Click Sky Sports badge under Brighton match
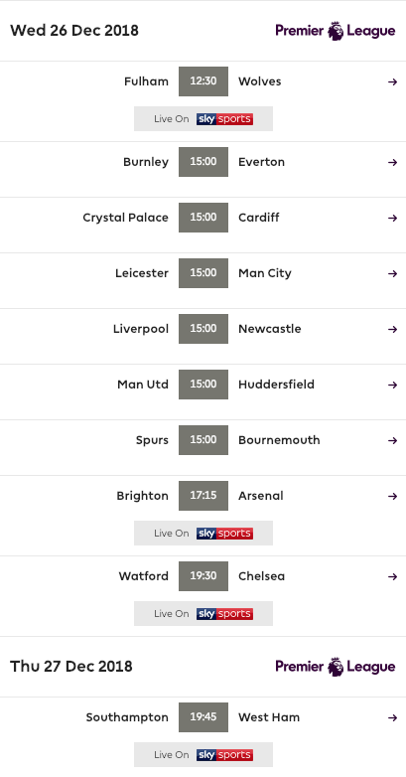This screenshot has height=777, width=406. click(224, 534)
